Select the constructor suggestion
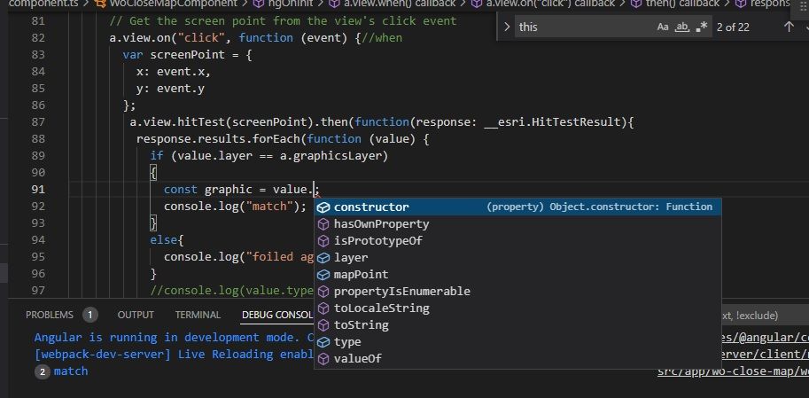This screenshot has width=809, height=398. 517,207
